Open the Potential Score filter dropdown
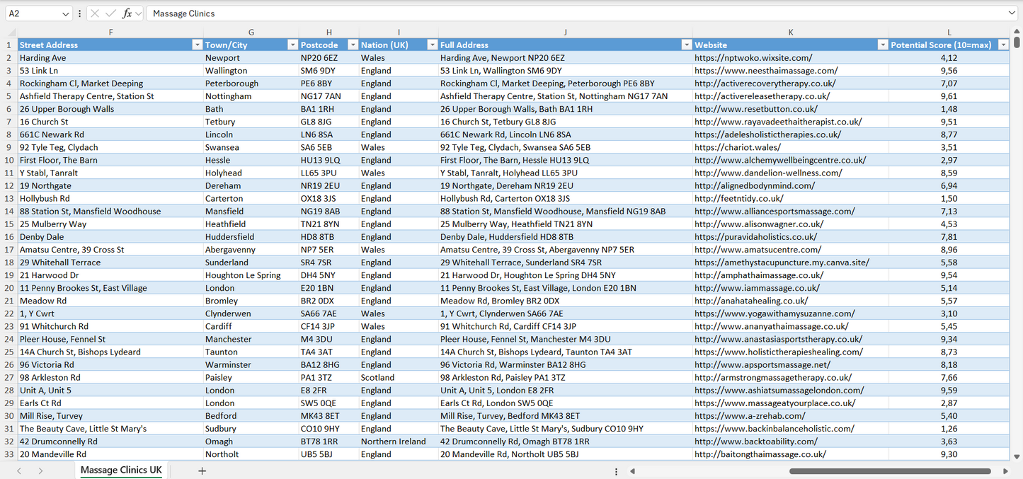The width and height of the screenshot is (1023, 479). [1002, 45]
